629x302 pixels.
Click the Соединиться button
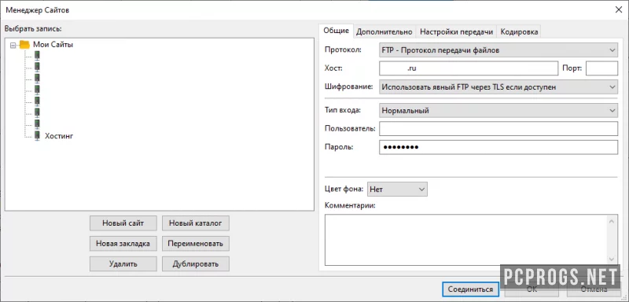[470, 289]
